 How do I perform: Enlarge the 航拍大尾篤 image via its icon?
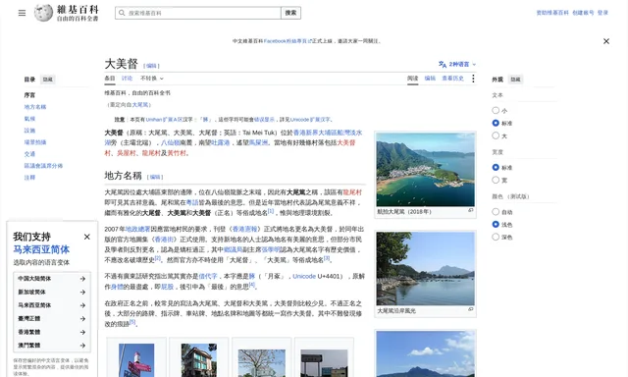[471, 210]
